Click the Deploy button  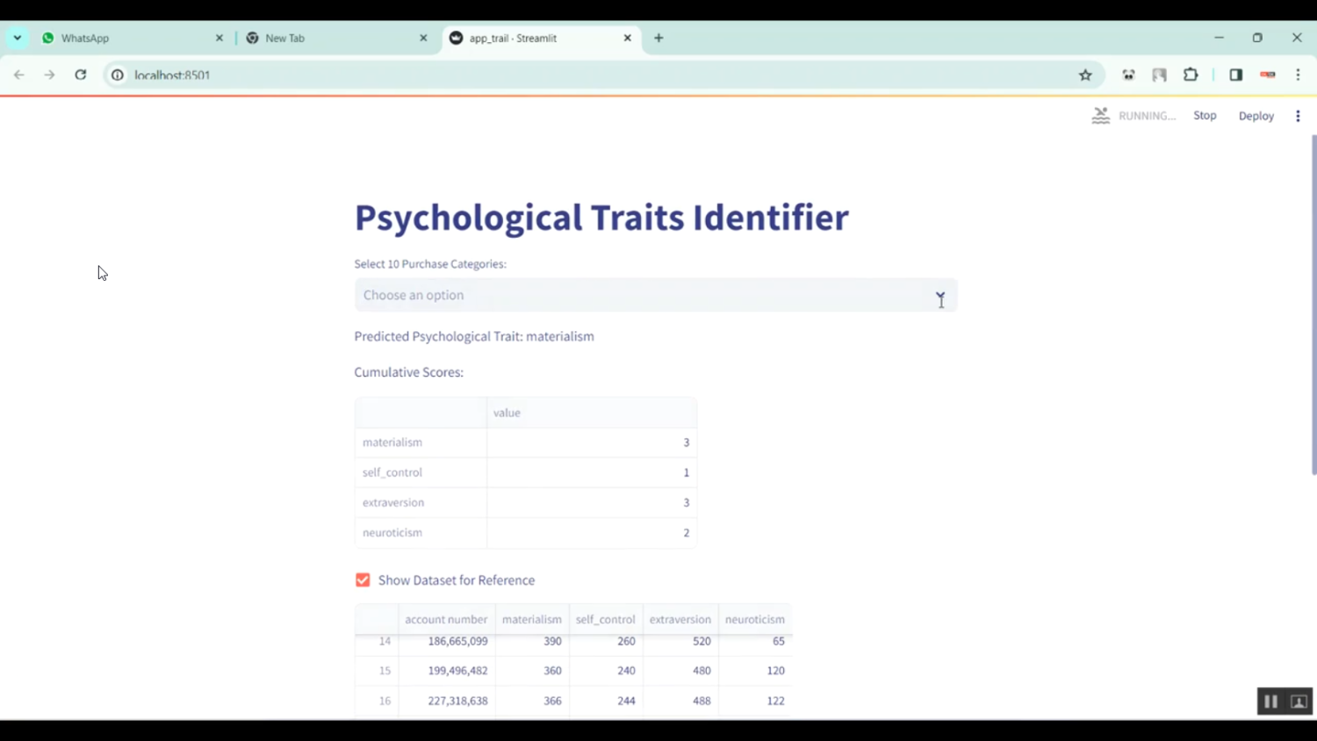tap(1256, 116)
